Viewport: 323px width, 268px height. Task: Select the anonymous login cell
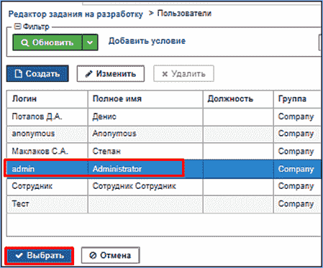(47, 134)
